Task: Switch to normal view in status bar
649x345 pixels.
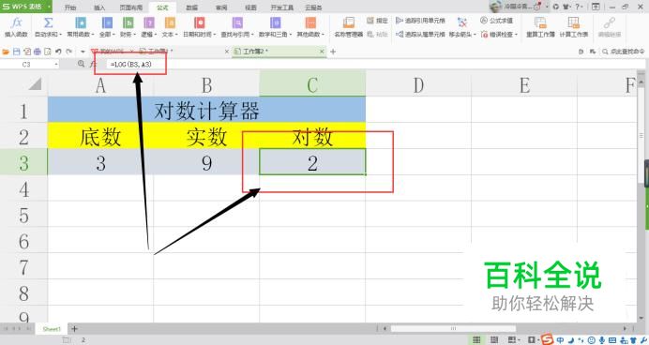Action: click(476, 340)
